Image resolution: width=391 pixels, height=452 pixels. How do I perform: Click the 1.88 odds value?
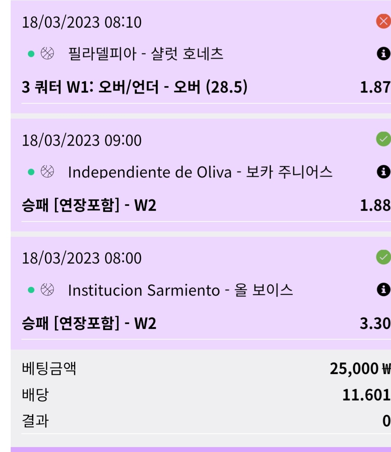375,205
